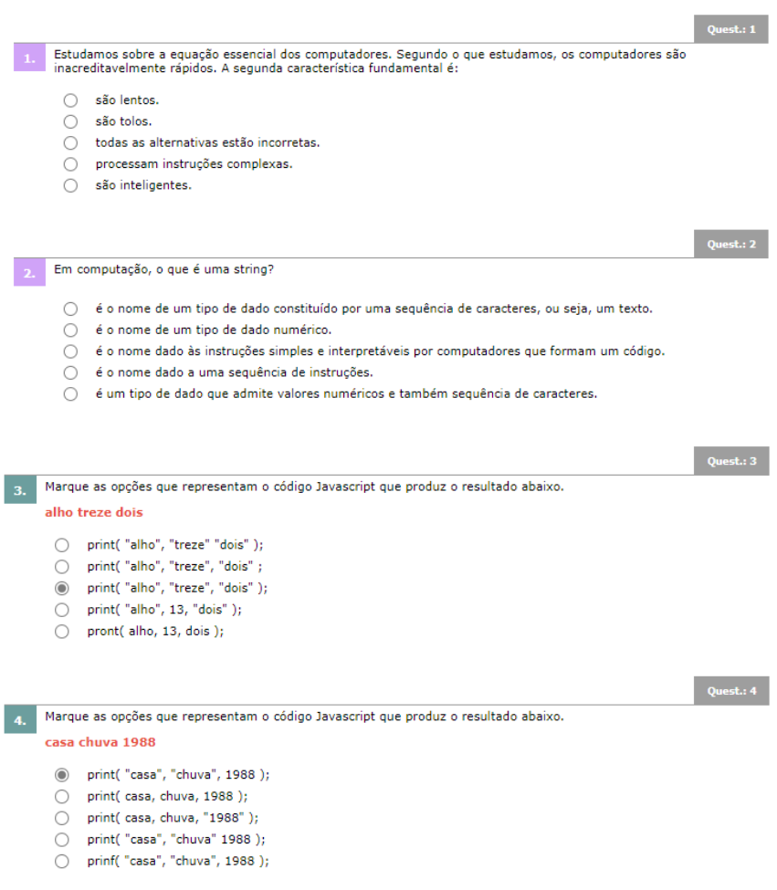Click the "Quest.: 1" gray label
Screen dimensions: 777x890
click(x=731, y=29)
